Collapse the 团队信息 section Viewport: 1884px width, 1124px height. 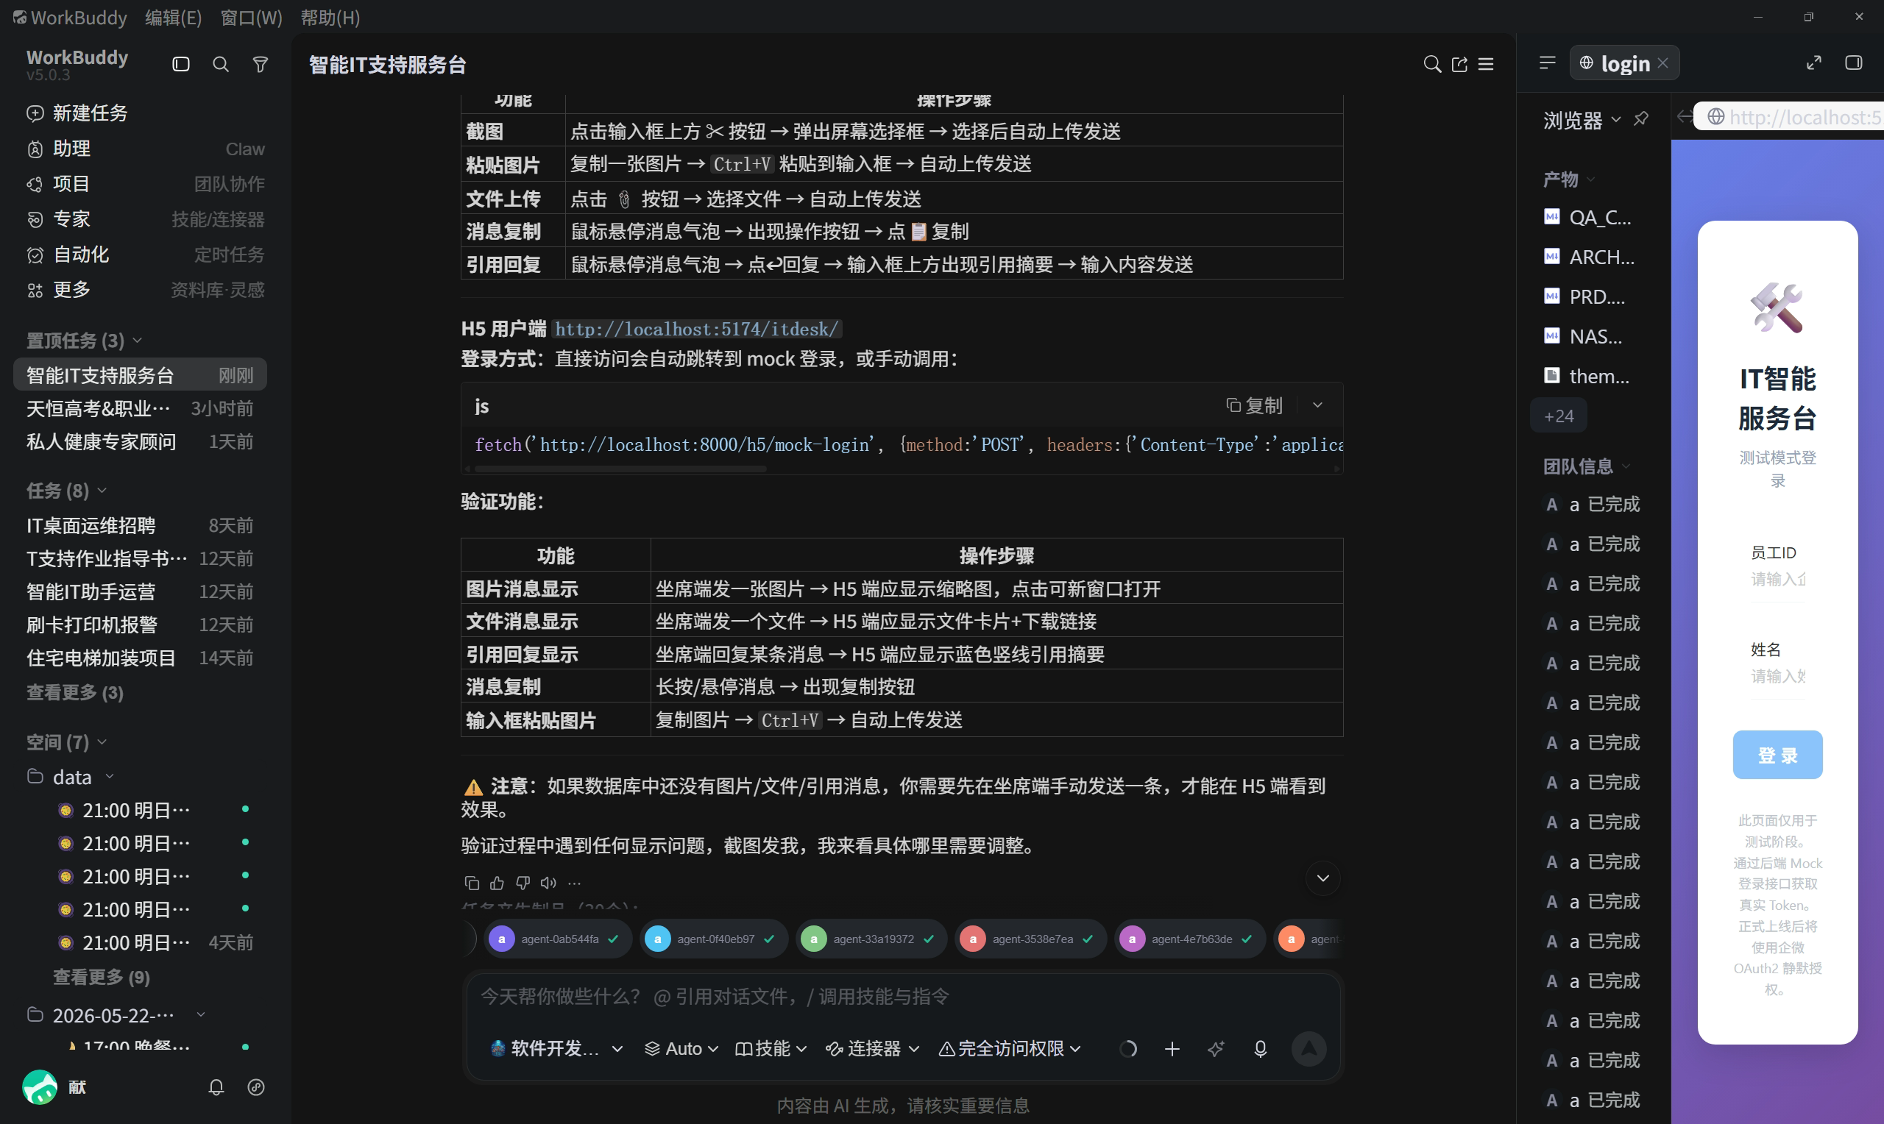tap(1626, 466)
